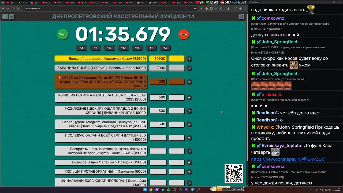Click the lot name ХЕСУС на 24 Канале
343x193 pixels.
[x=101, y=81]
